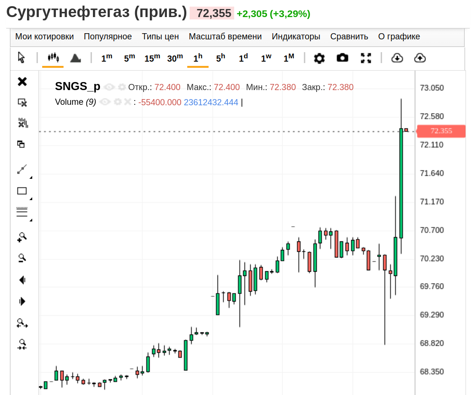Click the +2,305 (+3,29%) change value

273,14
